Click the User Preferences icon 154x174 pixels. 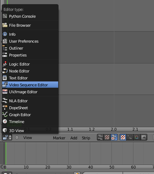(x=5, y=41)
